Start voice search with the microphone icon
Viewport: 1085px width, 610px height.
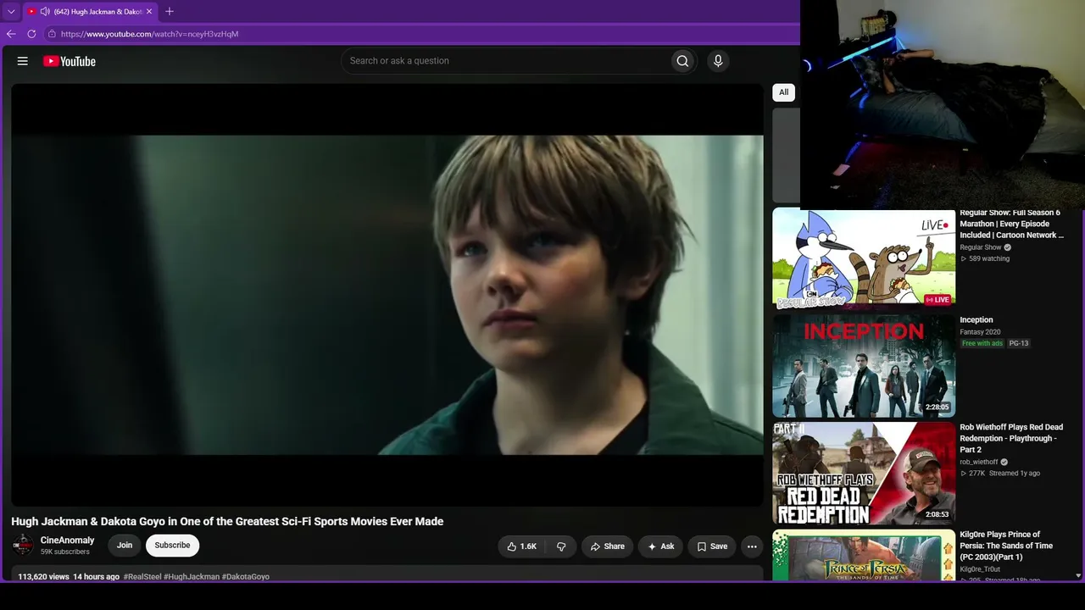tap(718, 61)
